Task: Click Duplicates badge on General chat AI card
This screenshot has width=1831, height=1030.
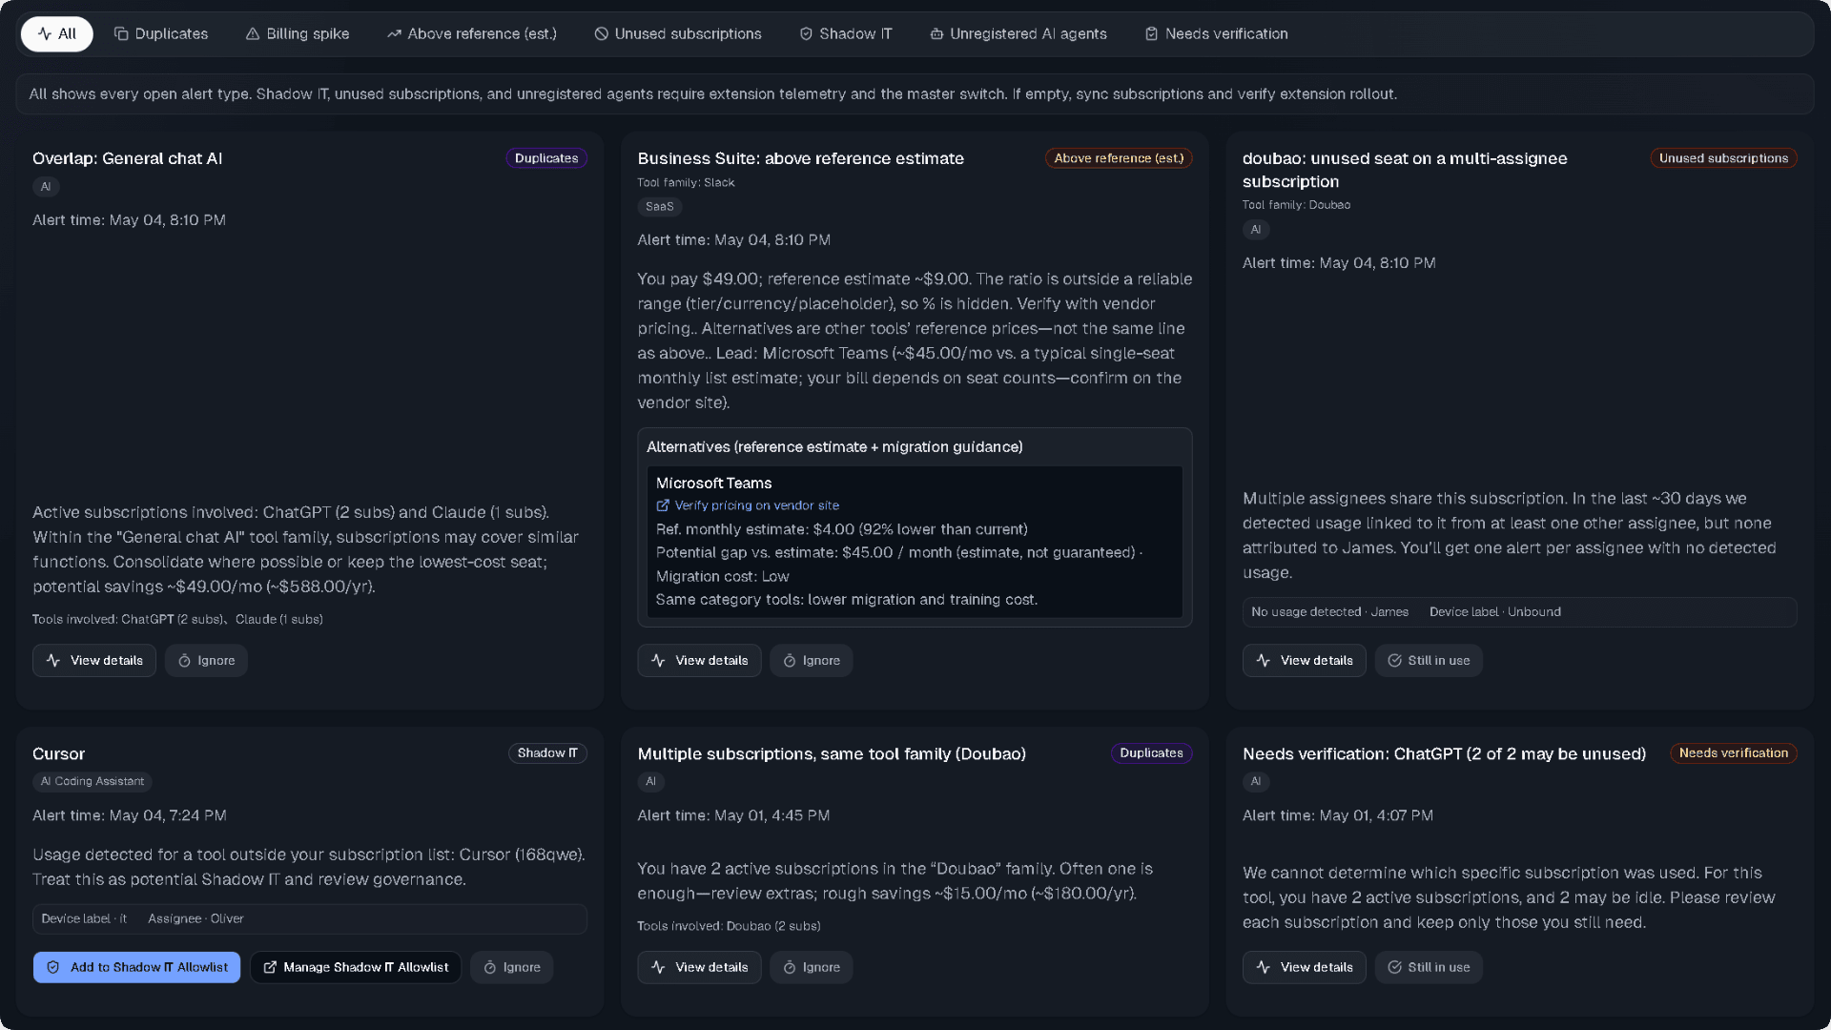Action: coord(546,158)
